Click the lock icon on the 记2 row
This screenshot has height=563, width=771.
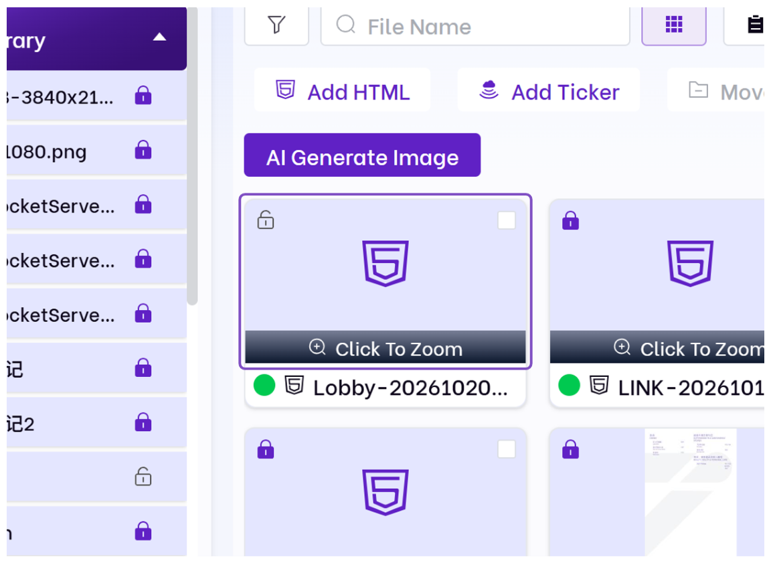[143, 422]
